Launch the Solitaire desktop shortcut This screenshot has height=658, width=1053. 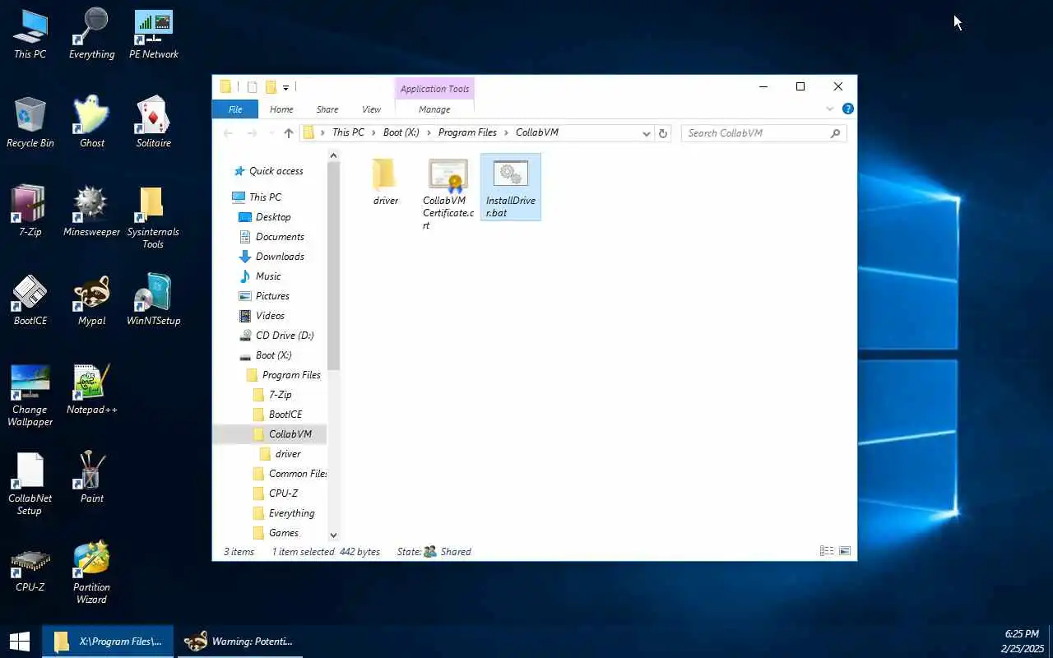[x=154, y=123]
